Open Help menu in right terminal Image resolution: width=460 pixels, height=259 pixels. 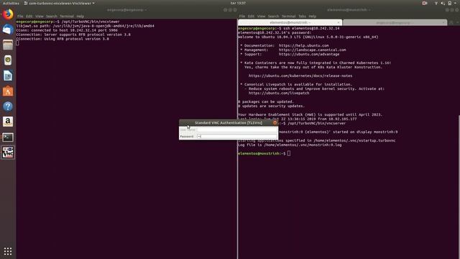pyautogui.click(x=313, y=17)
